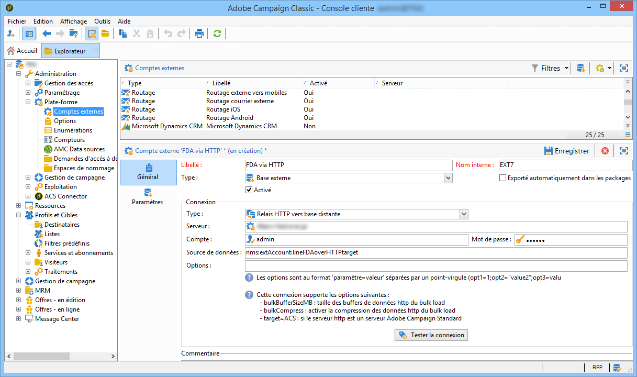Maximize the Comptes externes list panel

(623, 68)
